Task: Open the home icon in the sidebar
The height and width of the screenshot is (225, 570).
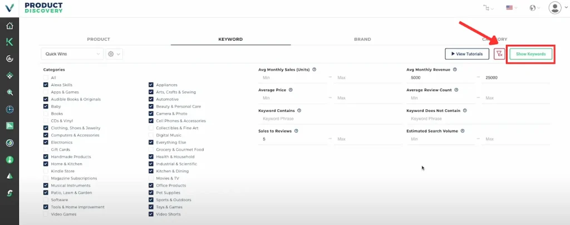Action: click(10, 26)
